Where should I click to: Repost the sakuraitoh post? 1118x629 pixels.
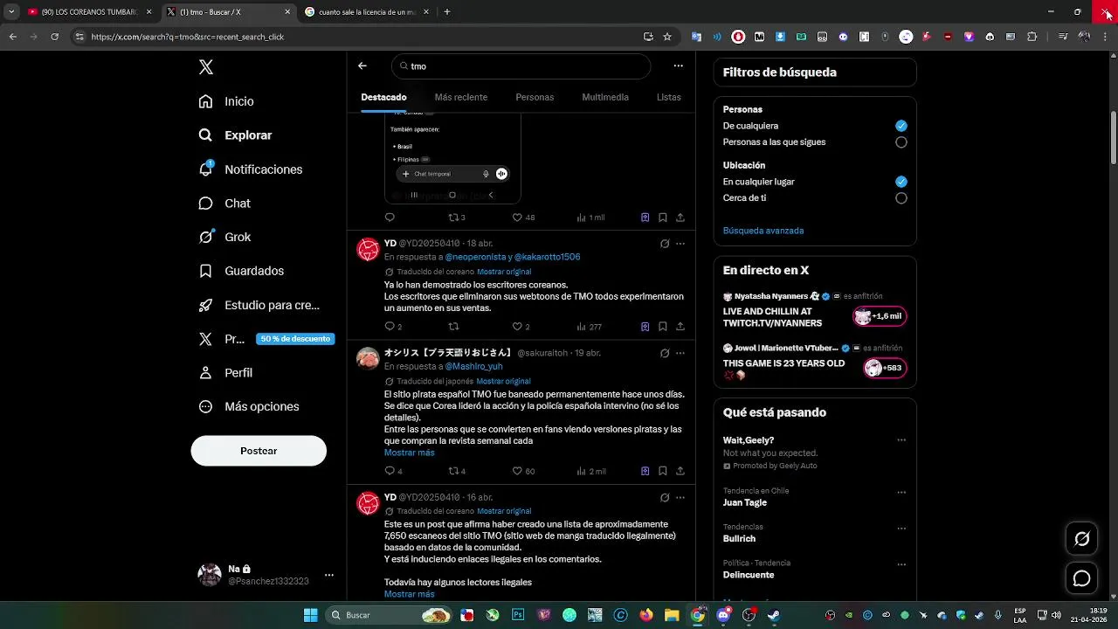point(456,471)
